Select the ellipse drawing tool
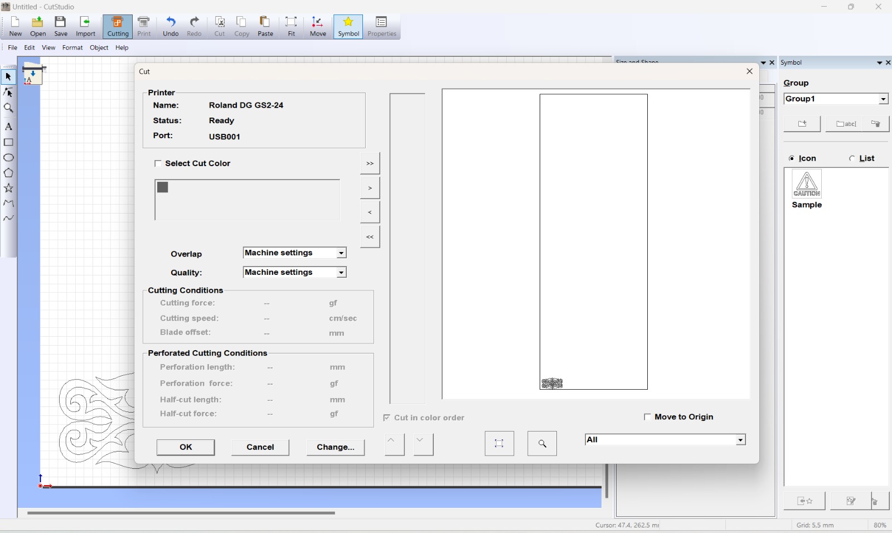Viewport: 892px width, 533px height. click(x=8, y=158)
